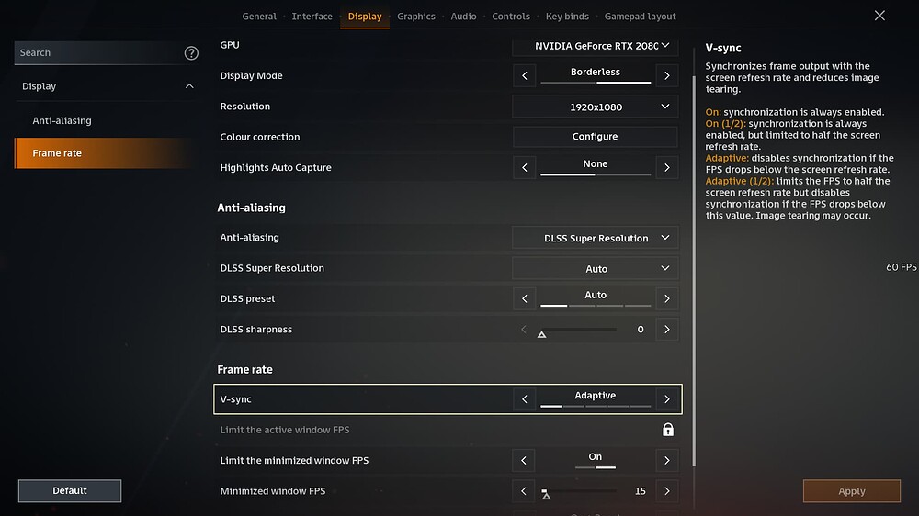Image resolution: width=919 pixels, height=516 pixels.
Task: Open the search help question mark icon
Action: 191,53
